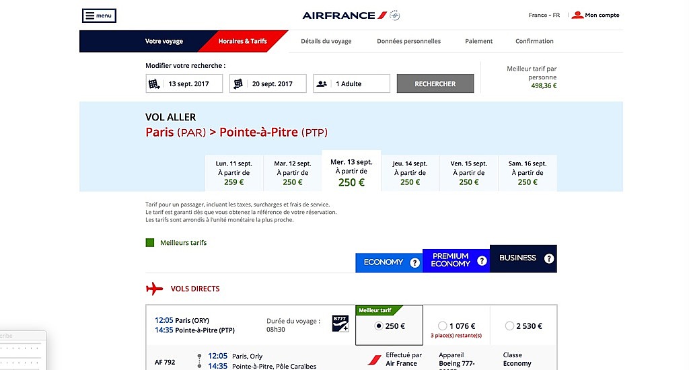This screenshot has width=689, height=370.
Task: Click the green Meilleurs tarifs legend square
Action: [150, 243]
